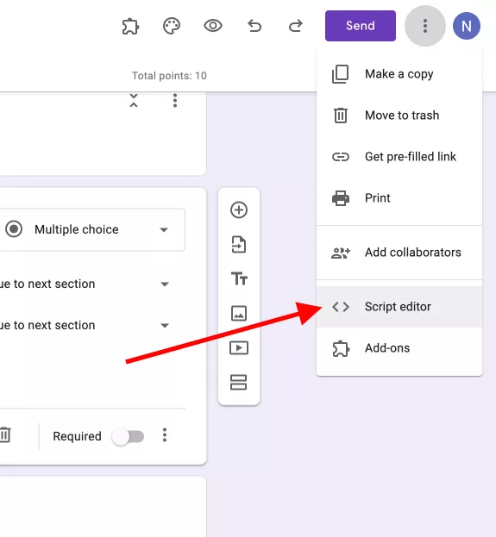Click the Redo arrow icon

click(x=296, y=26)
